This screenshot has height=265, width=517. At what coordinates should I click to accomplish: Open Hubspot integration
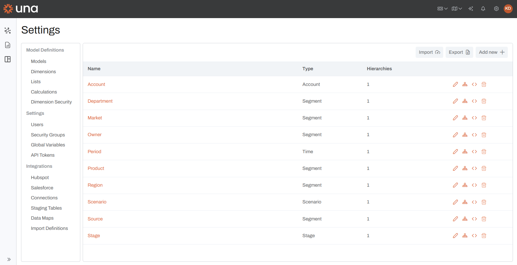pyautogui.click(x=40, y=177)
